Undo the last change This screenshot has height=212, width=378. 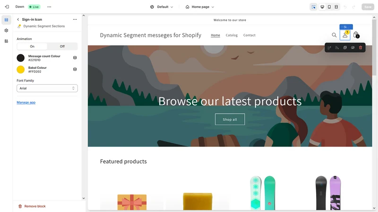click(x=345, y=7)
